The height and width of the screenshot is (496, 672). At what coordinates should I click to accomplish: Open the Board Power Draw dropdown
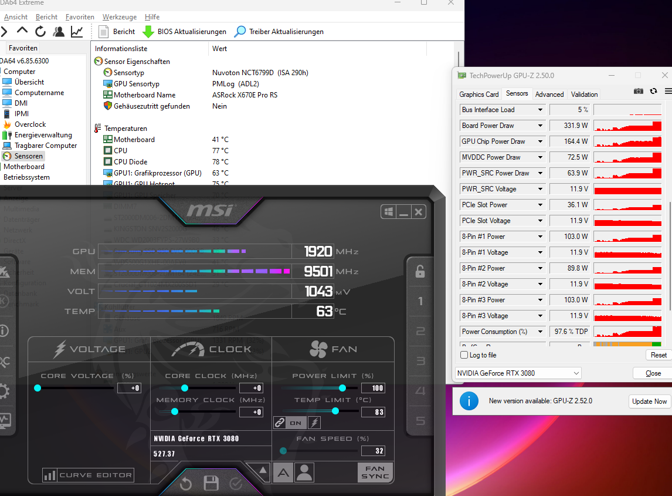click(541, 126)
